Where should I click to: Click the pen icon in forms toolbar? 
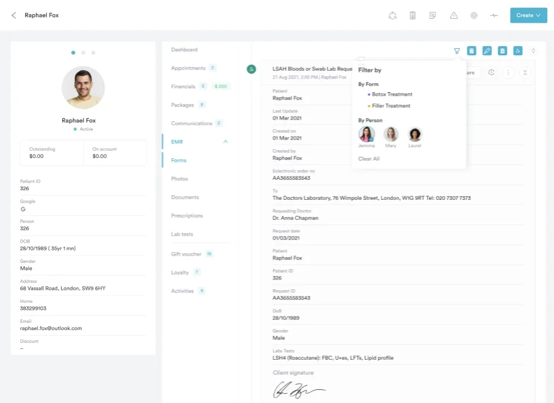click(487, 51)
